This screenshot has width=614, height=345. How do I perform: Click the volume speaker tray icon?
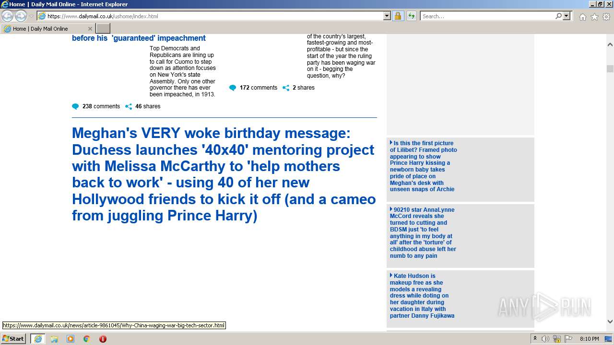click(545, 339)
